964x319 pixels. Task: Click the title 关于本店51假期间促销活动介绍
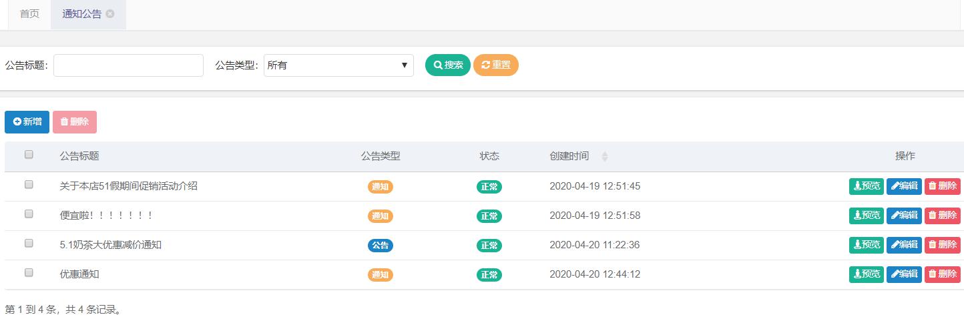click(x=128, y=186)
